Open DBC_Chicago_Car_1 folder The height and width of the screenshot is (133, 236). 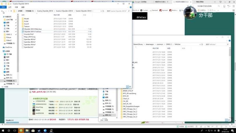(x=130, y=109)
